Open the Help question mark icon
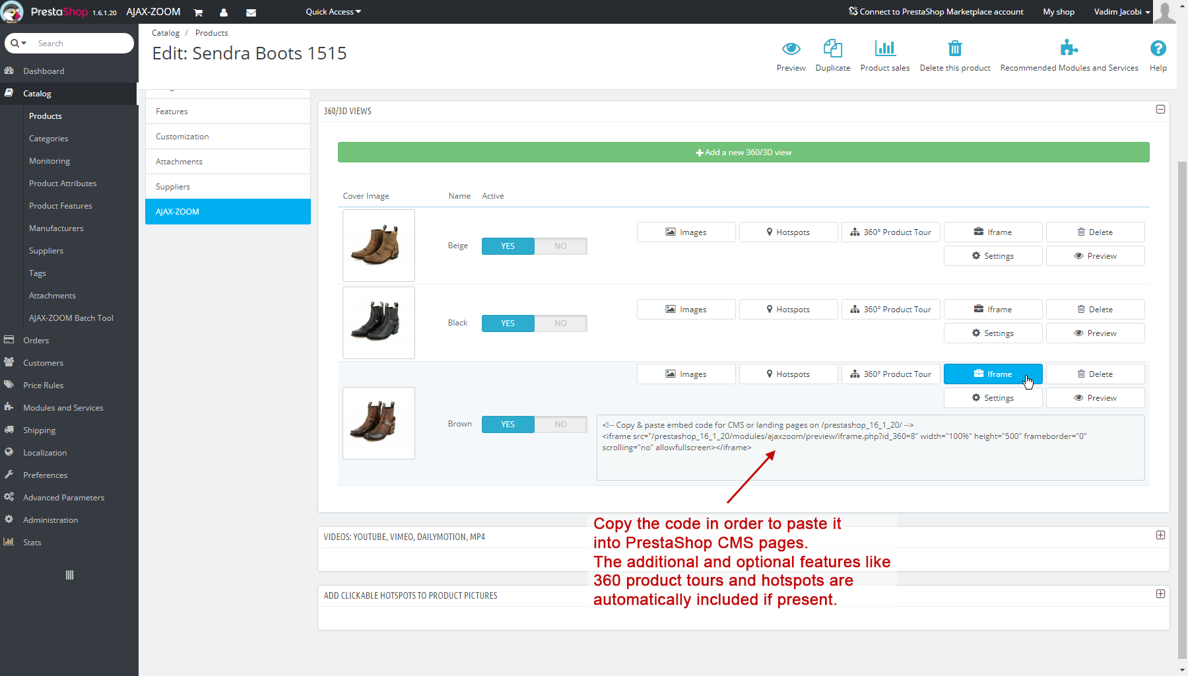Screen dimensions: 1188x676 click(1158, 48)
